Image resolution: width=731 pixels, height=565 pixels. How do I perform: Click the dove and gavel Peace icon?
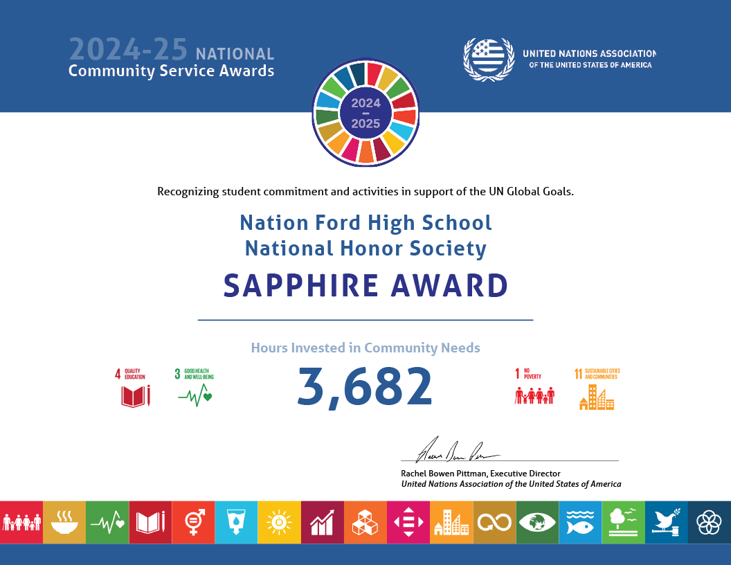[667, 522]
